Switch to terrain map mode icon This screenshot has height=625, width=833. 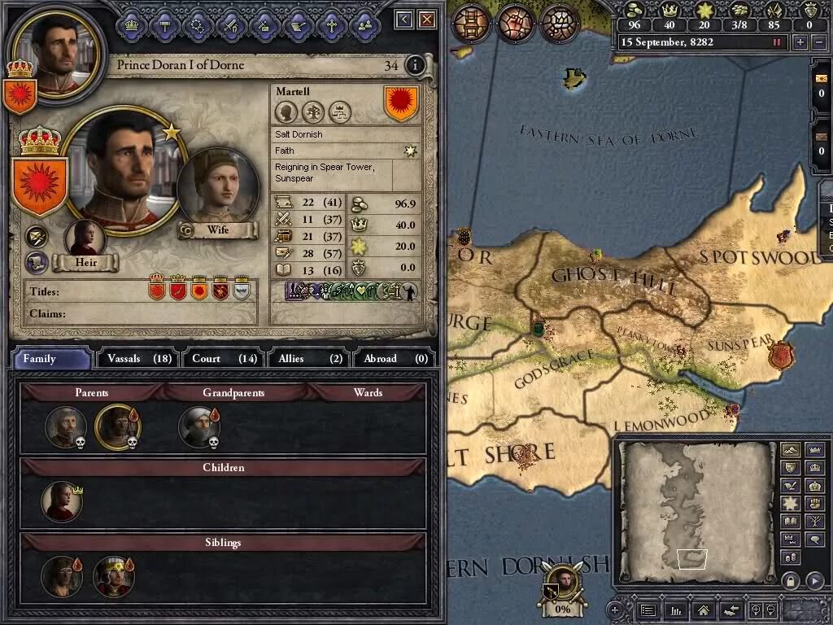click(790, 451)
